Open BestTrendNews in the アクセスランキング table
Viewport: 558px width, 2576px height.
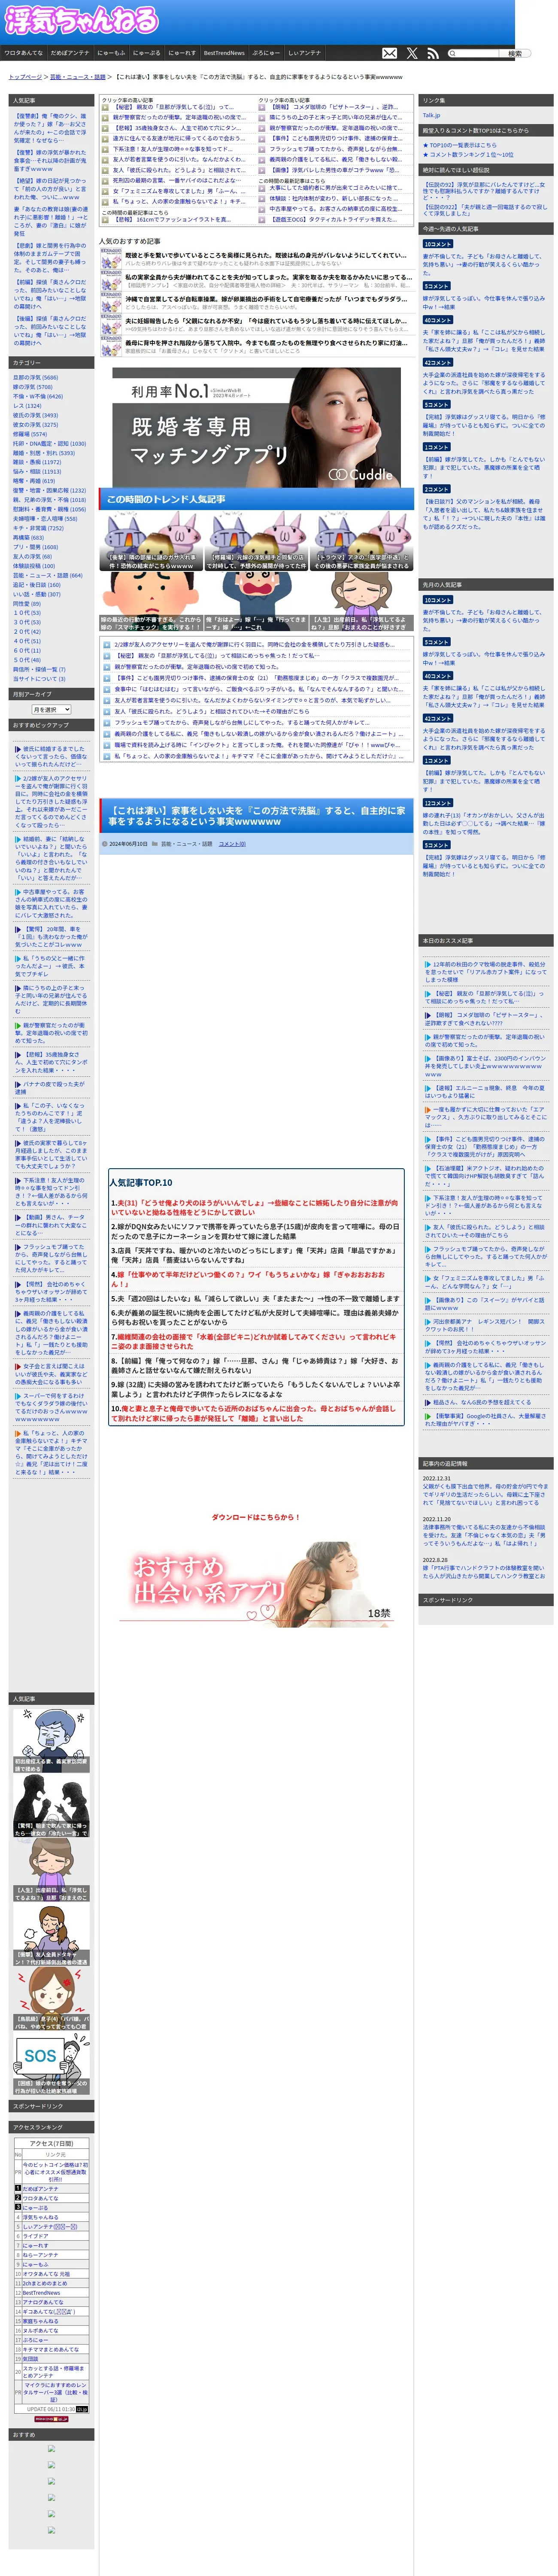point(41,2292)
